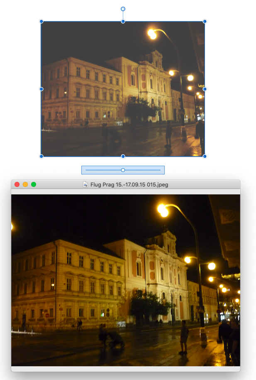Click the photo inside the Flug Prag window
The height and width of the screenshot is (380, 256).
click(126, 280)
